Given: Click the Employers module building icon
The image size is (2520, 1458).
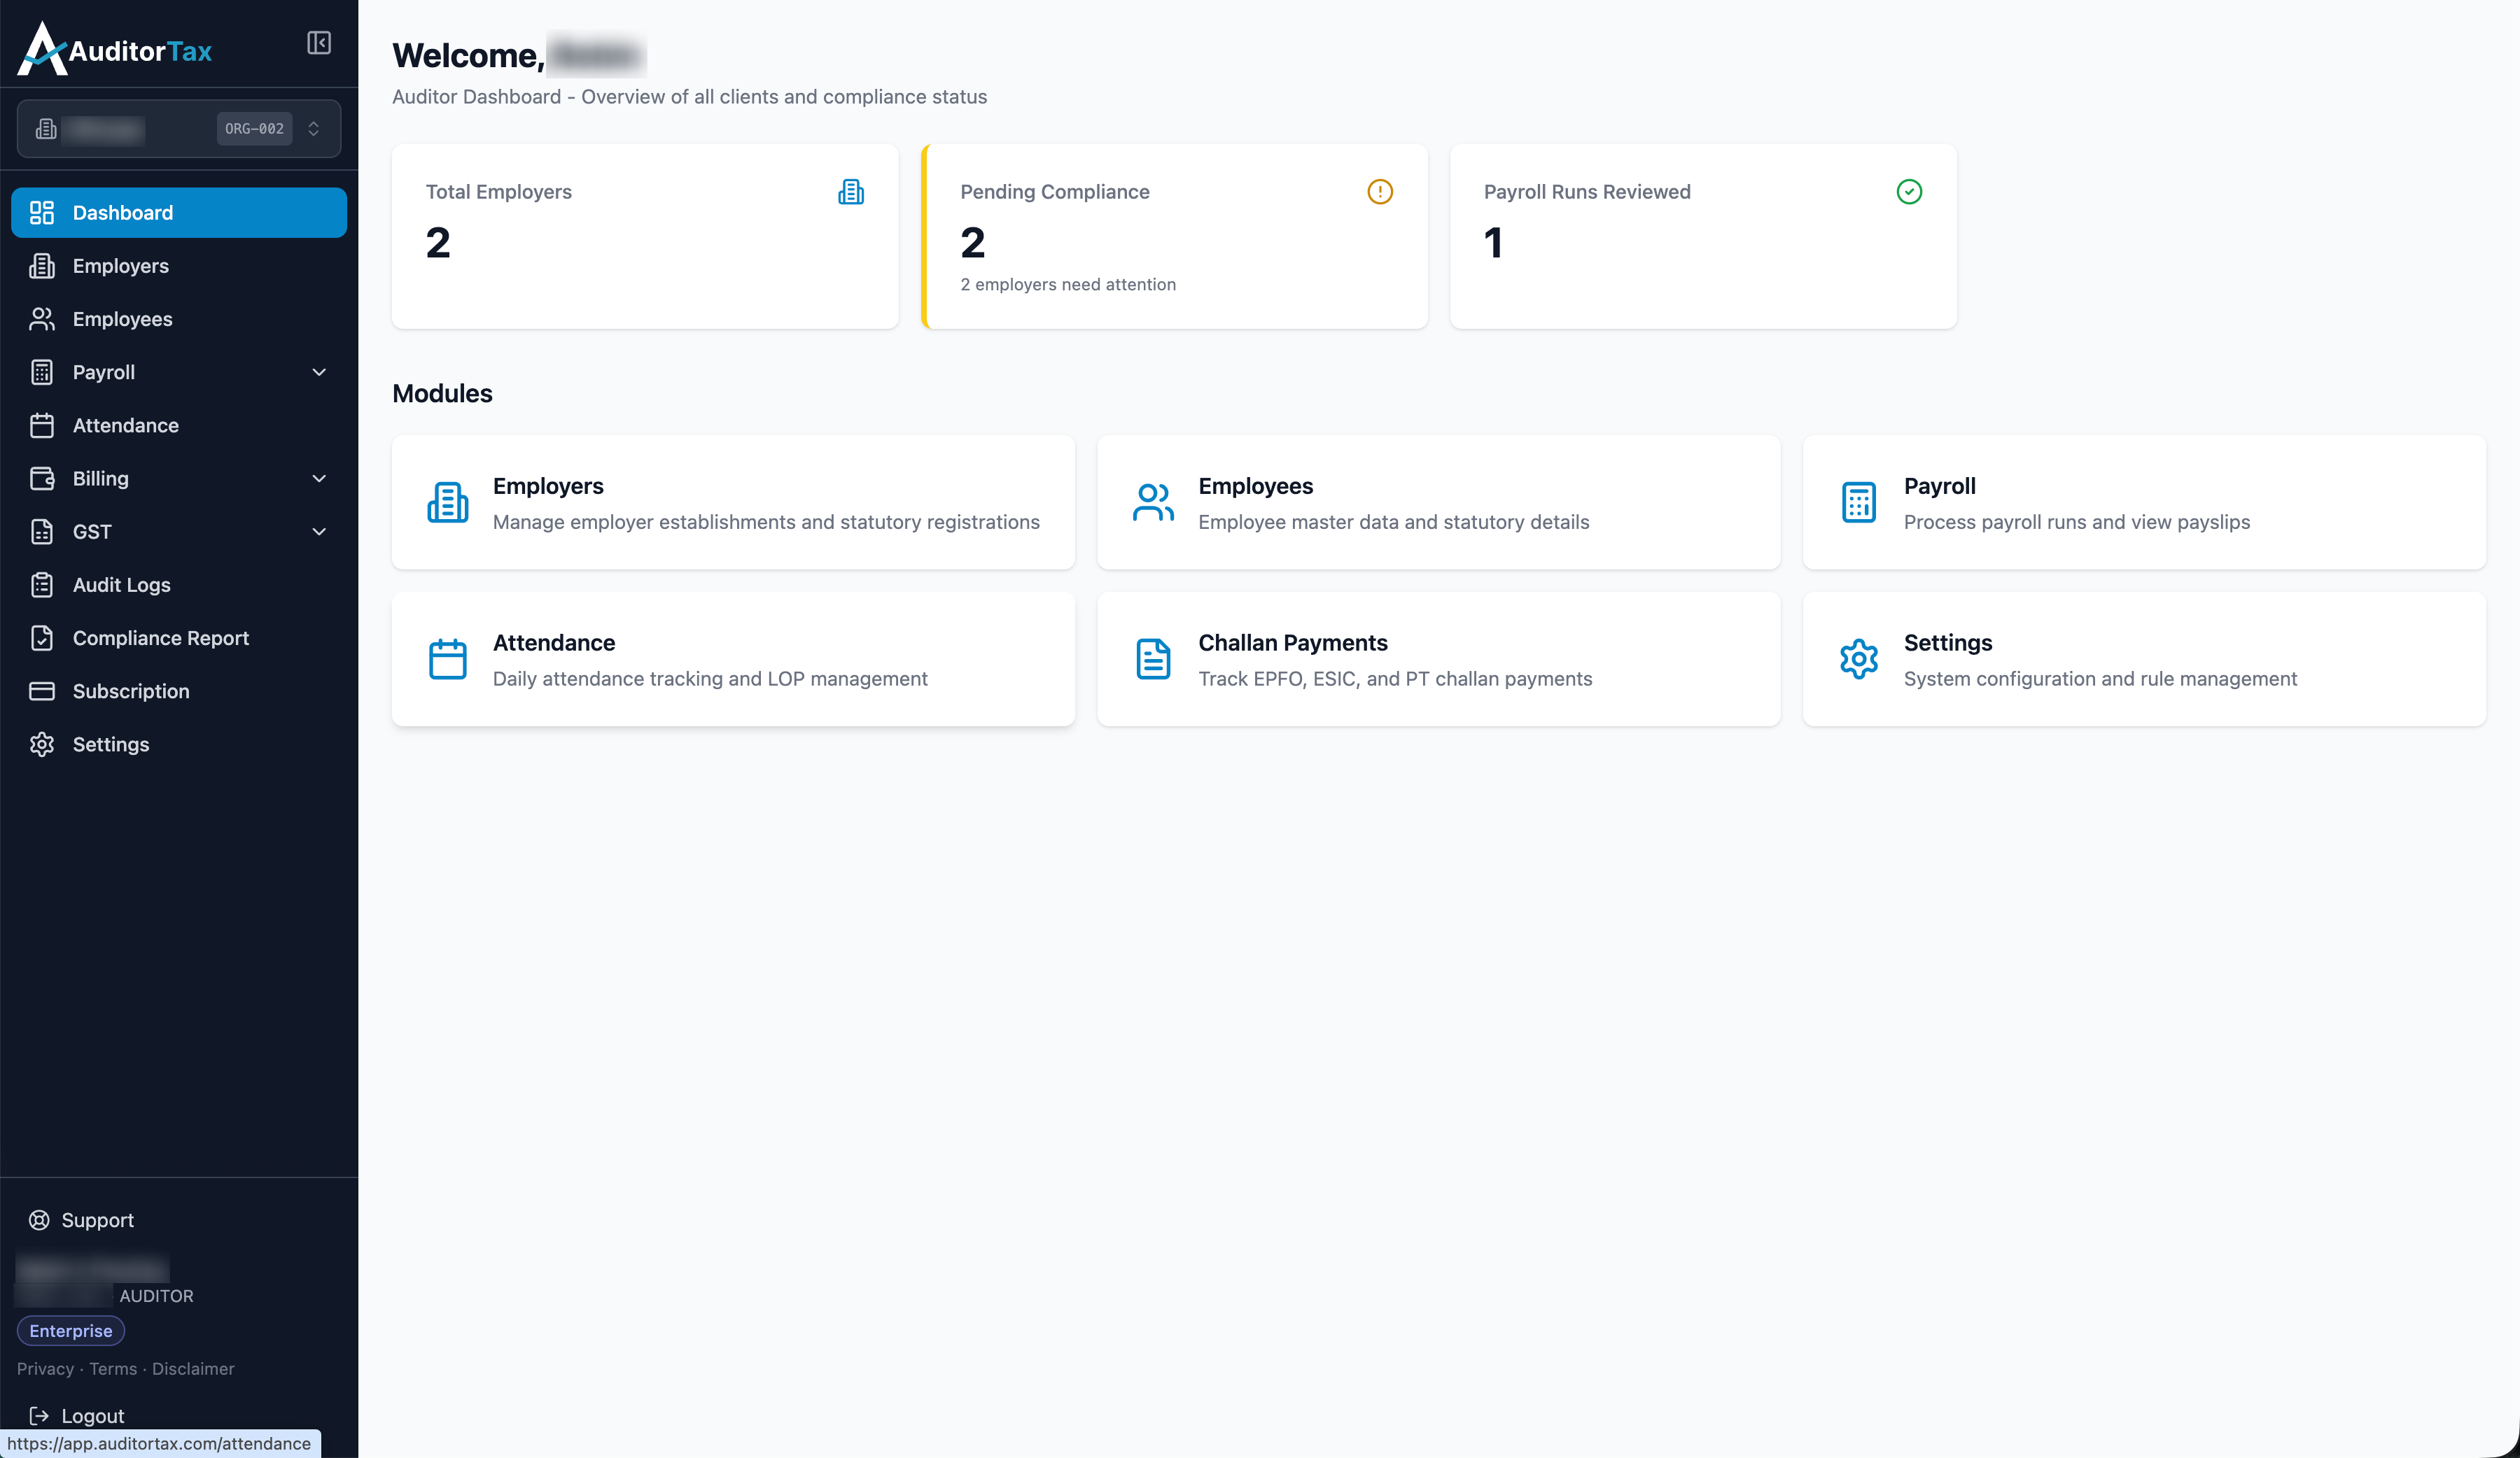Looking at the screenshot, I should click(x=447, y=502).
